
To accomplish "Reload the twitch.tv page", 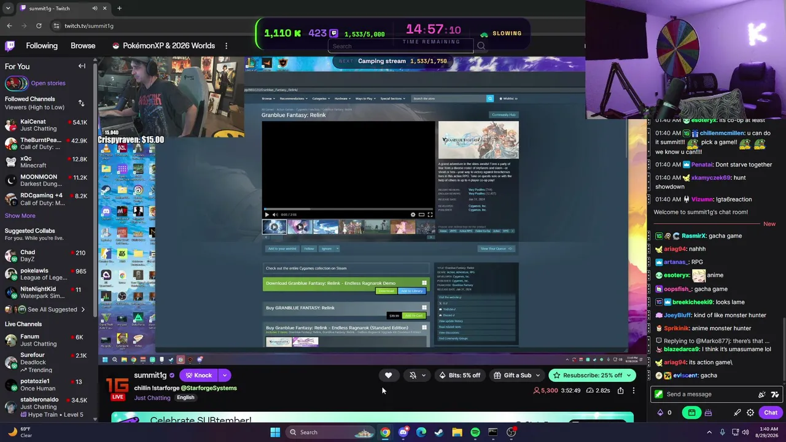I will click(39, 26).
